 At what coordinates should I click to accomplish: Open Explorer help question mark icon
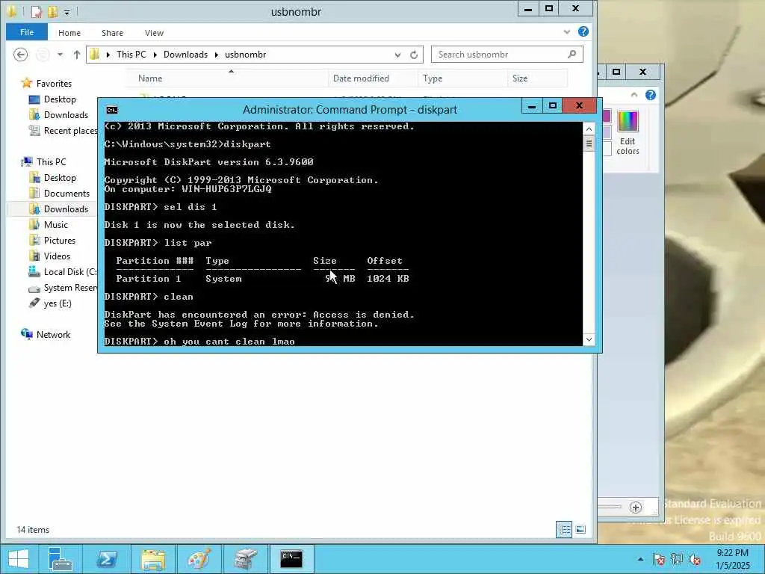[x=583, y=31]
